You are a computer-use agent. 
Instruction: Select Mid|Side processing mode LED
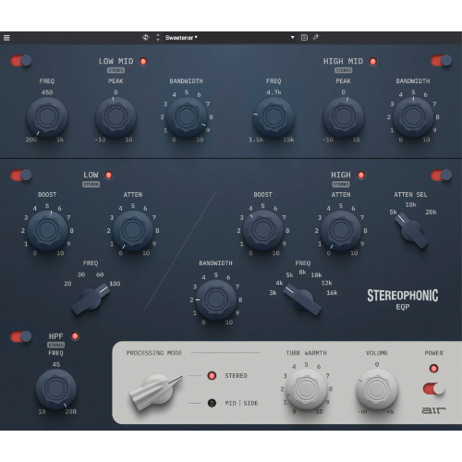212,403
